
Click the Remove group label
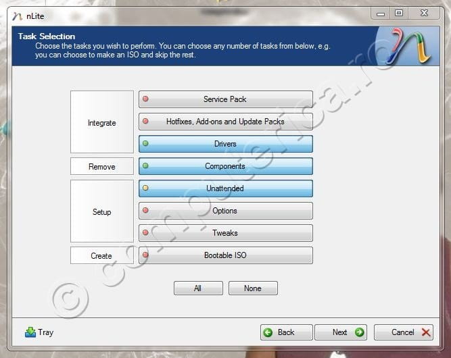102,166
